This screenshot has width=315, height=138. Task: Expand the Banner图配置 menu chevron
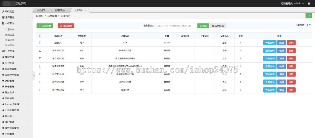click(x=29, y=104)
